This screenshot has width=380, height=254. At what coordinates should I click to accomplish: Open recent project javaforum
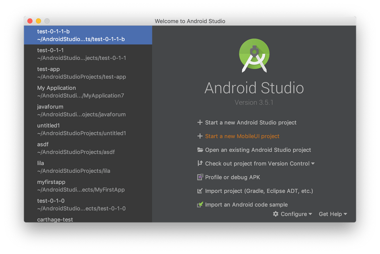88,111
